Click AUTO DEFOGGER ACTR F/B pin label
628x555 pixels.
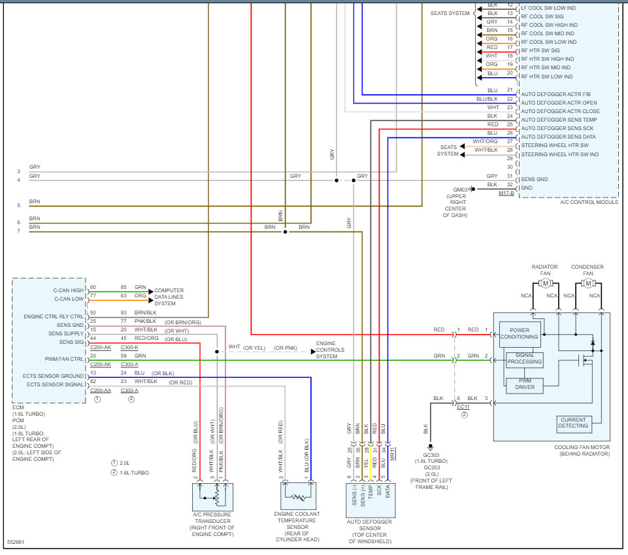(555, 94)
